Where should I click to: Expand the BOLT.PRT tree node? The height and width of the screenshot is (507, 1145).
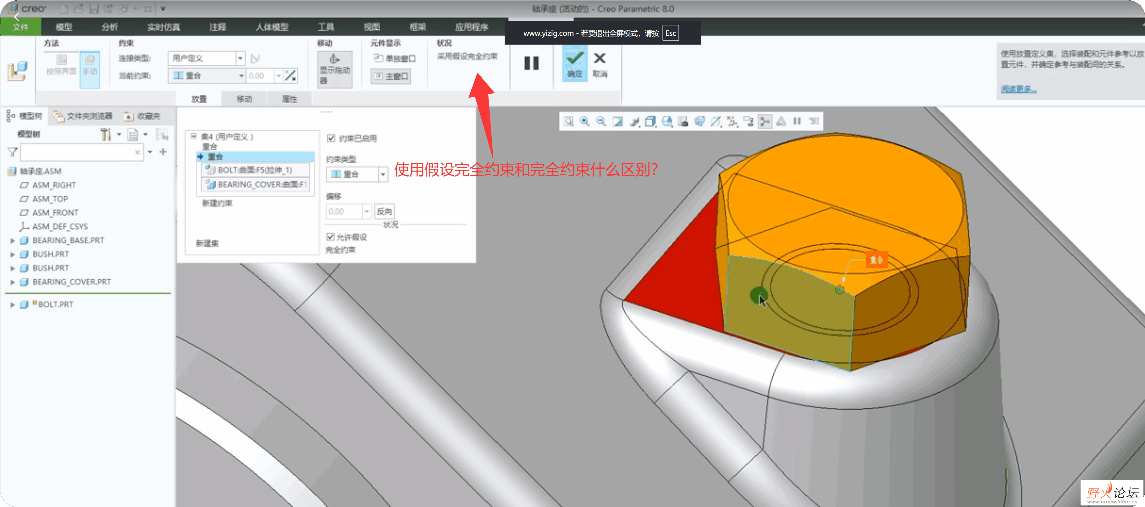point(13,304)
